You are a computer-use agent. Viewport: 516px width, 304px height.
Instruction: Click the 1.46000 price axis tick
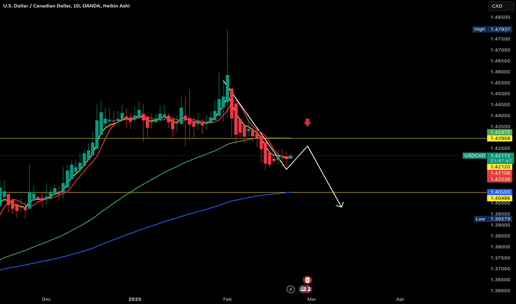(x=500, y=72)
